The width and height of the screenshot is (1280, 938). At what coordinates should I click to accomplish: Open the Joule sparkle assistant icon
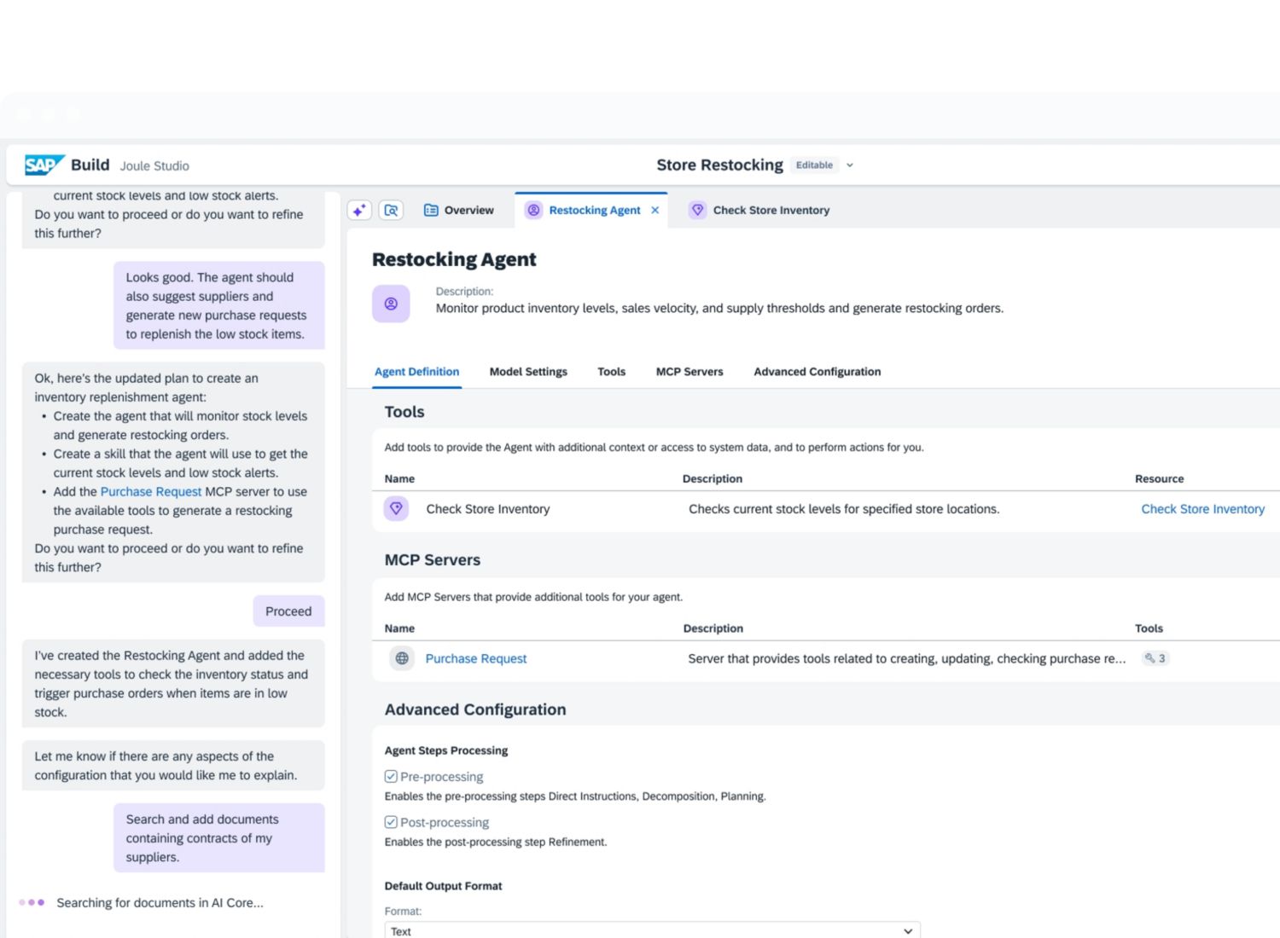coord(359,210)
